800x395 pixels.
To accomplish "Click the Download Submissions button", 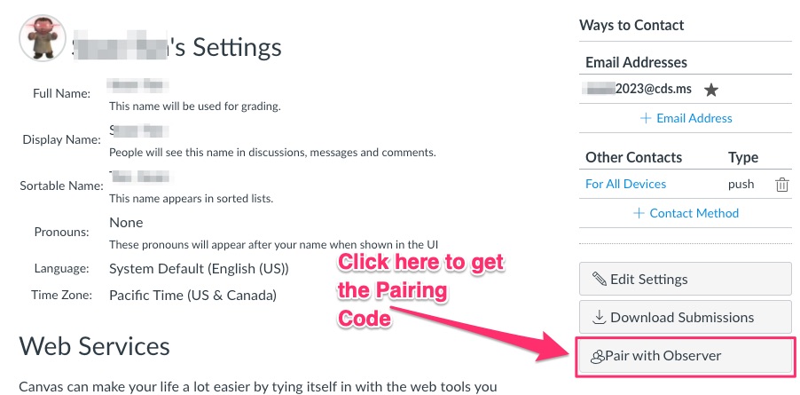I will [x=686, y=317].
